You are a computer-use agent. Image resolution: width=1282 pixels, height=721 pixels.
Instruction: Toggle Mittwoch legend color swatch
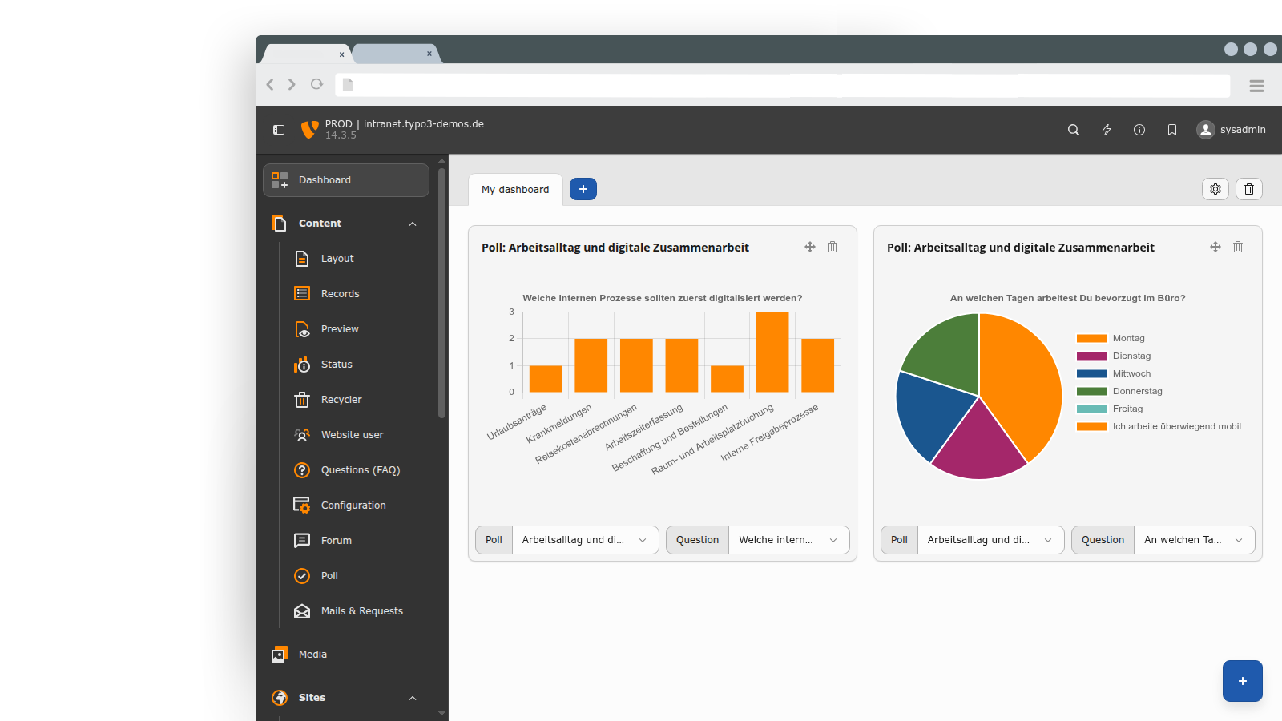1092,373
